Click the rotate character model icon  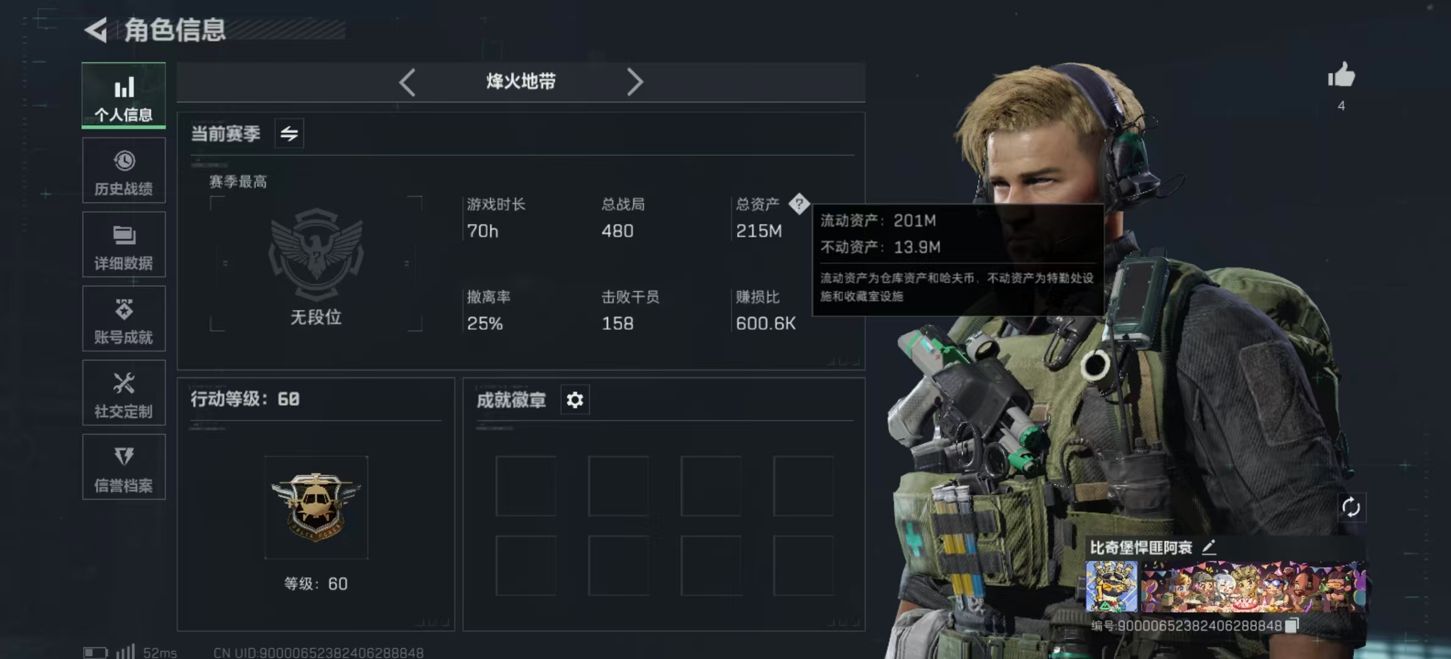(x=1351, y=507)
